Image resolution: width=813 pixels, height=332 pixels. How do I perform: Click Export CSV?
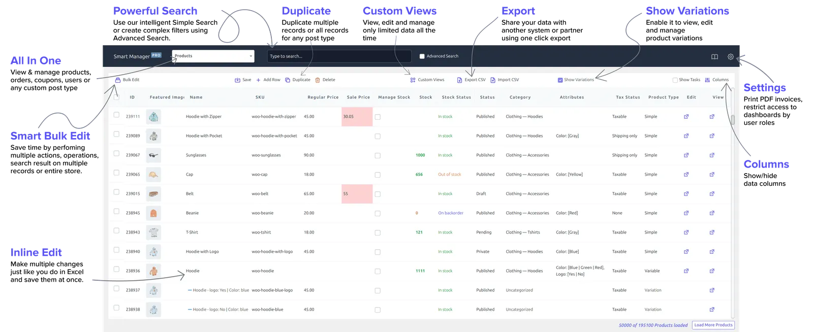(x=472, y=80)
